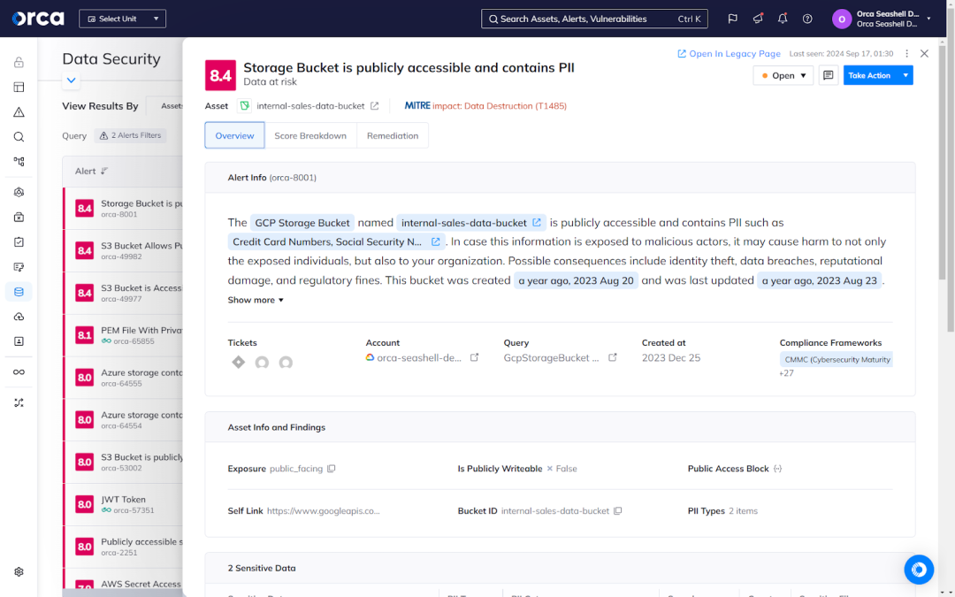Screen dimensions: 955x597
Task: Open the identity badge icon in sidebar
Action: 19,341
